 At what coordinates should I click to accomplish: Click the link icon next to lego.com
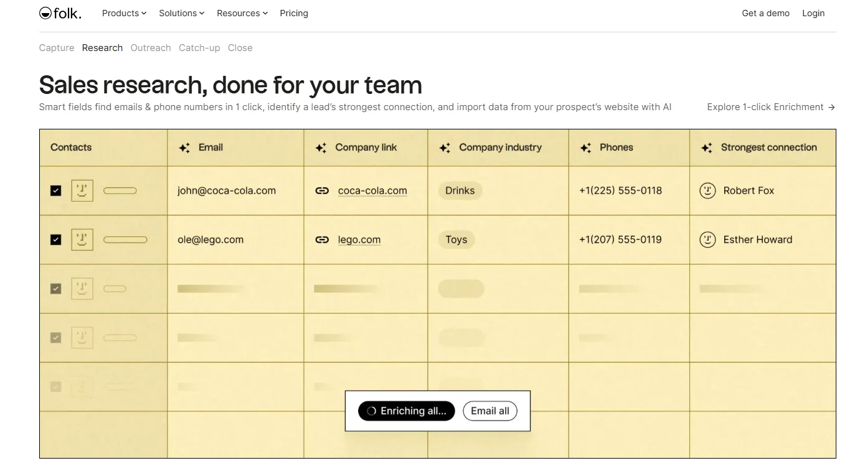(322, 240)
